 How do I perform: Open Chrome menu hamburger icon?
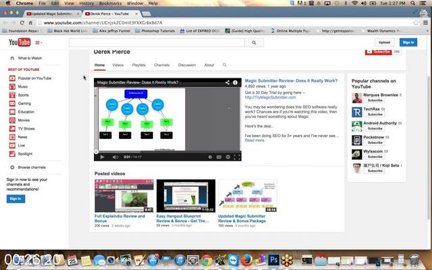(426, 23)
